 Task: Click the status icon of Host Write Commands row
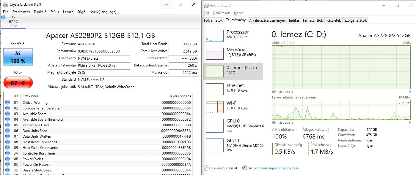[x=7, y=148]
